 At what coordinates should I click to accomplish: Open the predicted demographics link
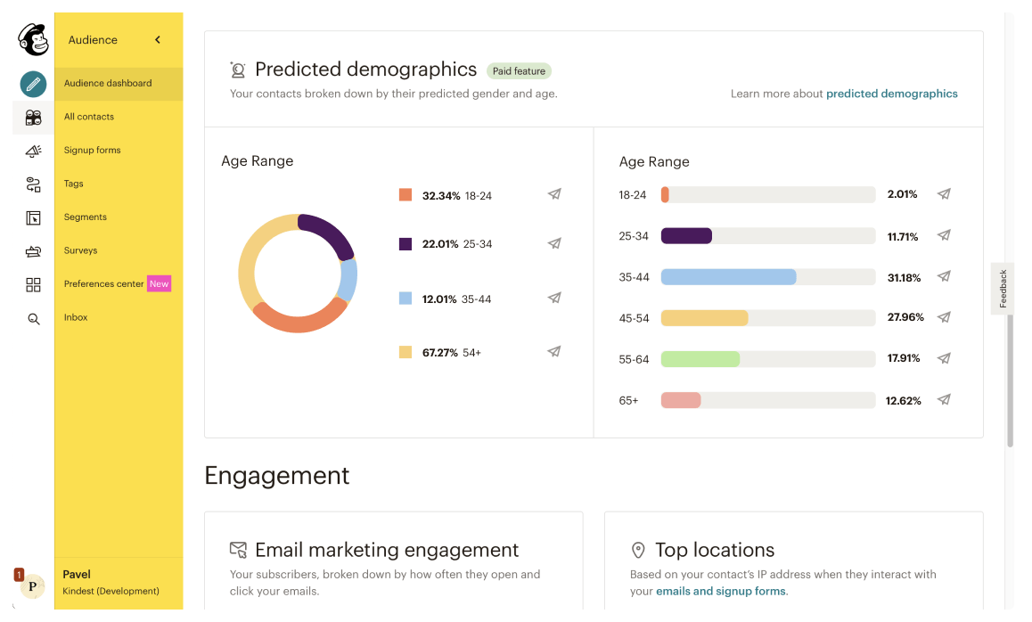coord(891,93)
